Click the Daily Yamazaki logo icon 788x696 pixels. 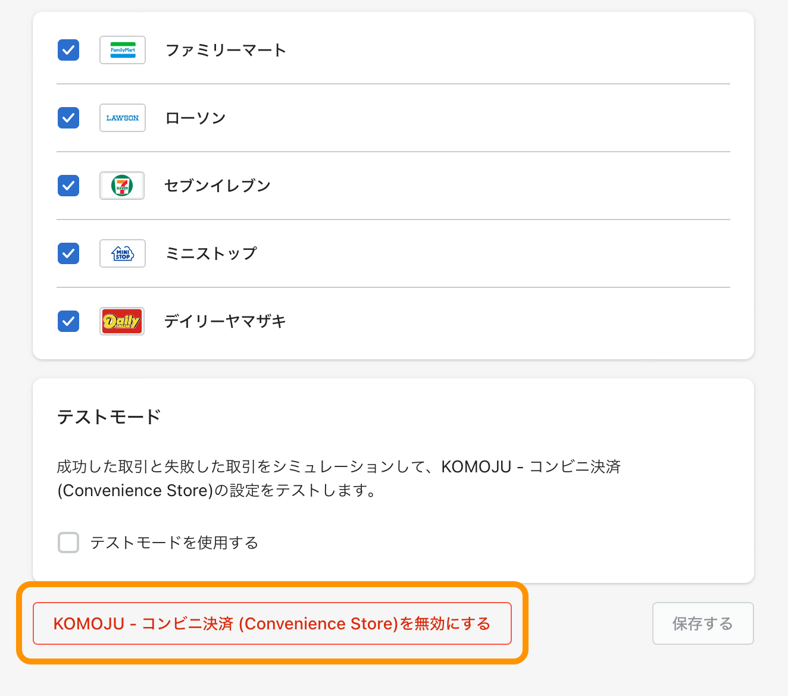(x=122, y=321)
